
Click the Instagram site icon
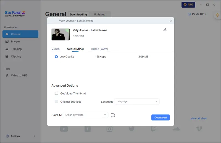(x=109, y=129)
